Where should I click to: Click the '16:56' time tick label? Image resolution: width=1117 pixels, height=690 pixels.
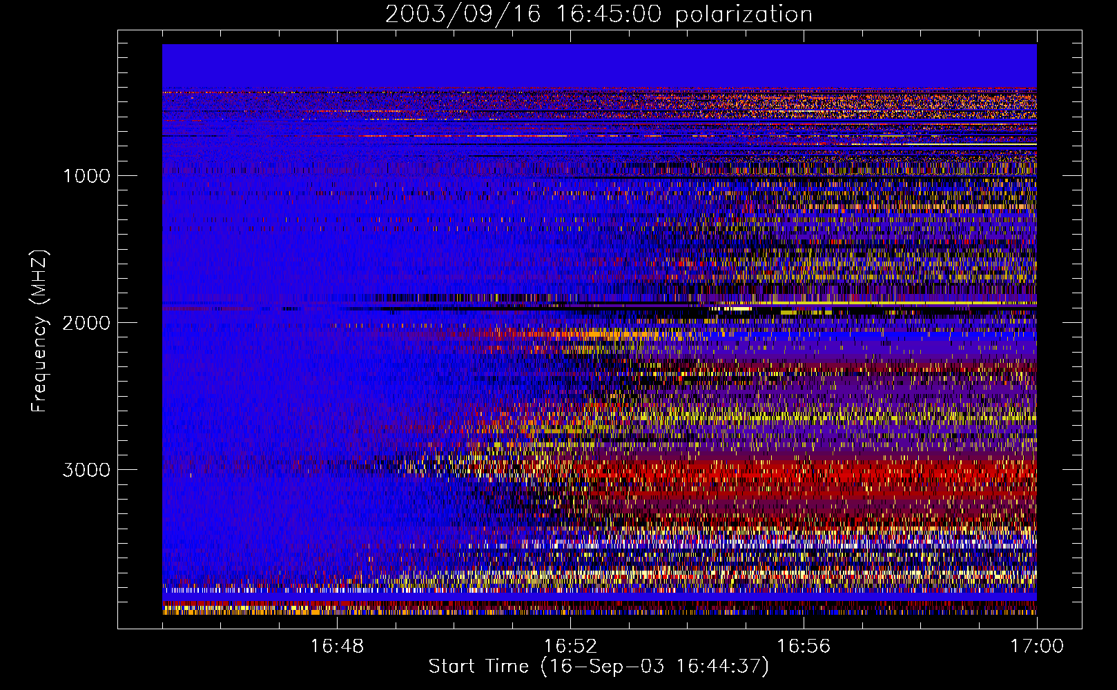click(804, 647)
